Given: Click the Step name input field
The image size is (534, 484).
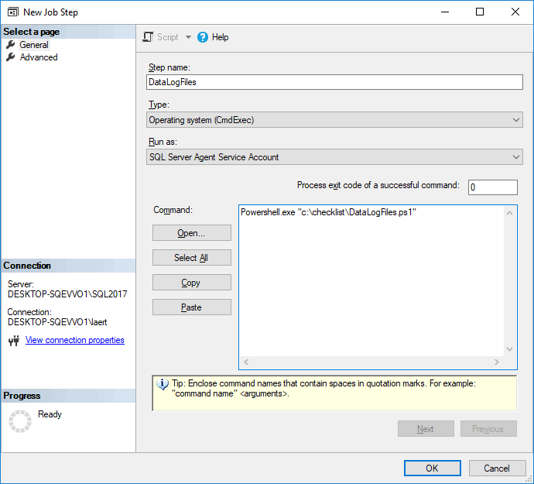Looking at the screenshot, I should [334, 82].
